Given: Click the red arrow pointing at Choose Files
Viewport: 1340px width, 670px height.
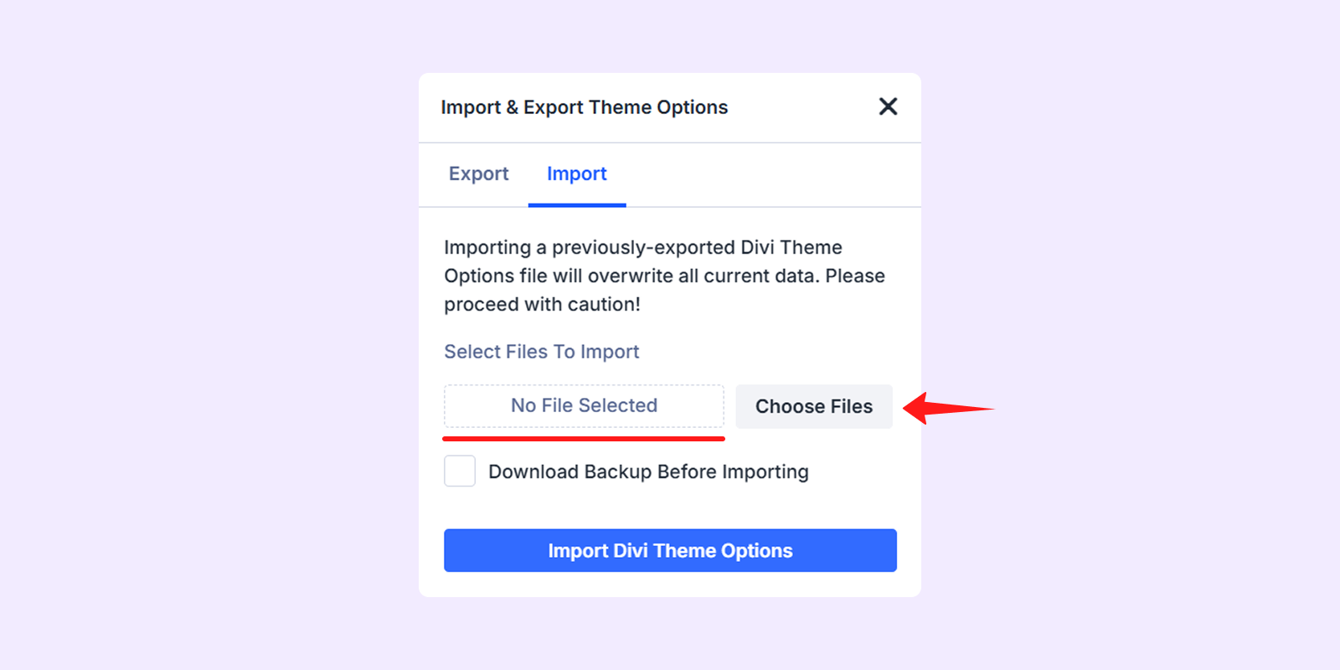Looking at the screenshot, I should pos(946,409).
